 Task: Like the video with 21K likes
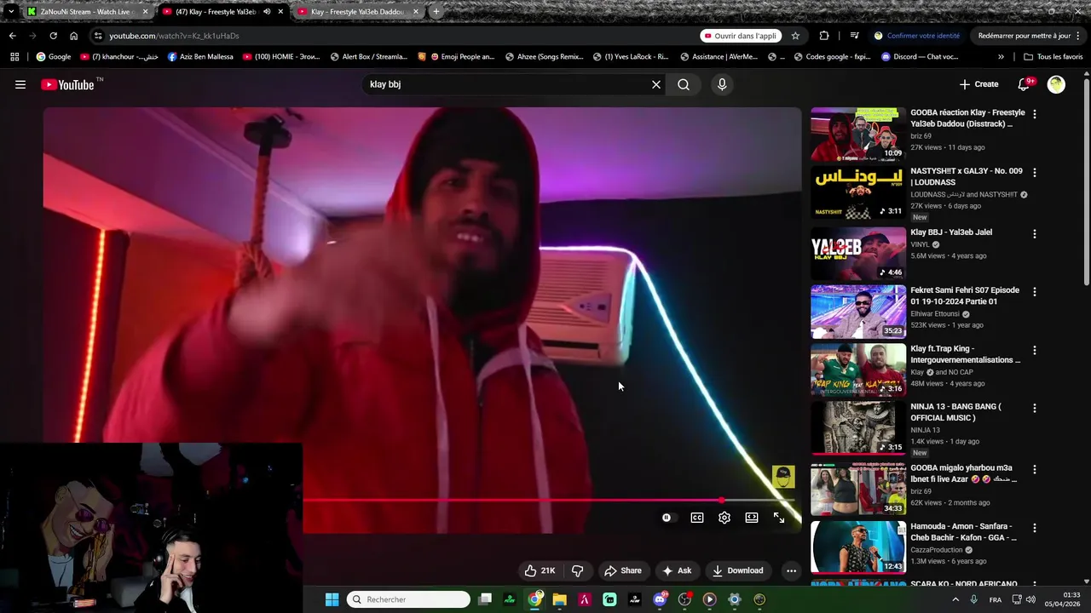540,570
